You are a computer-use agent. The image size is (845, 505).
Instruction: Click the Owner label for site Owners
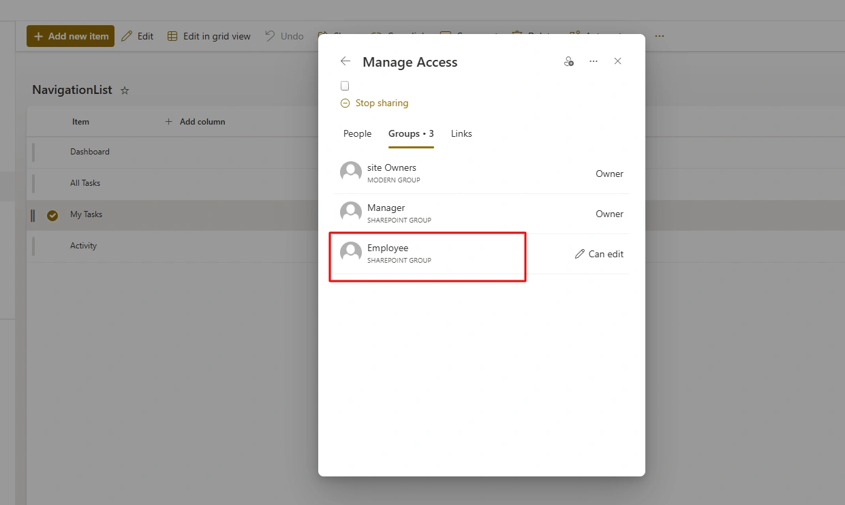pyautogui.click(x=609, y=174)
